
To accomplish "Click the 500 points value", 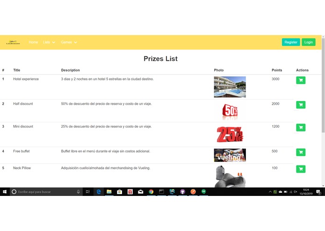I will coord(274,151).
